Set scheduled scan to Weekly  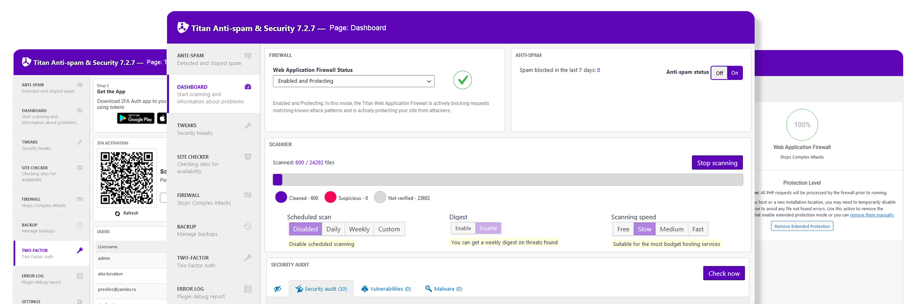click(359, 229)
